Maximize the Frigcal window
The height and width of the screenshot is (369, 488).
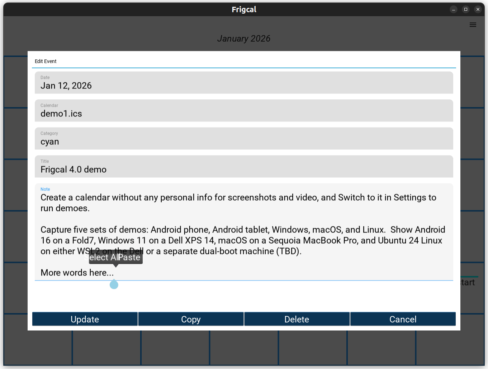(x=465, y=9)
